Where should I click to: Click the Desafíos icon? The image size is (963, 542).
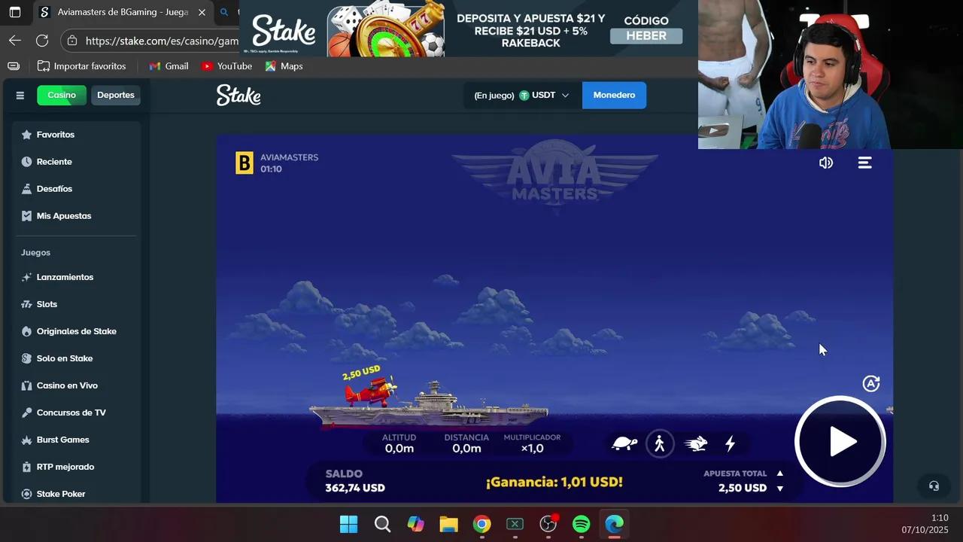pos(27,189)
